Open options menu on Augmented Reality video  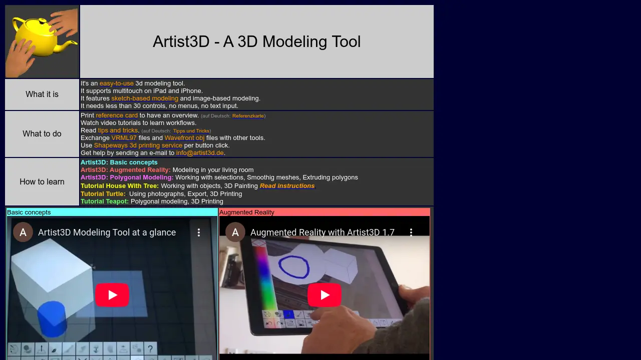[411, 232]
